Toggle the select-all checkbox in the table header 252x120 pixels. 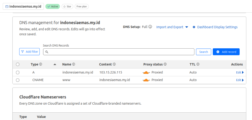point(18,64)
